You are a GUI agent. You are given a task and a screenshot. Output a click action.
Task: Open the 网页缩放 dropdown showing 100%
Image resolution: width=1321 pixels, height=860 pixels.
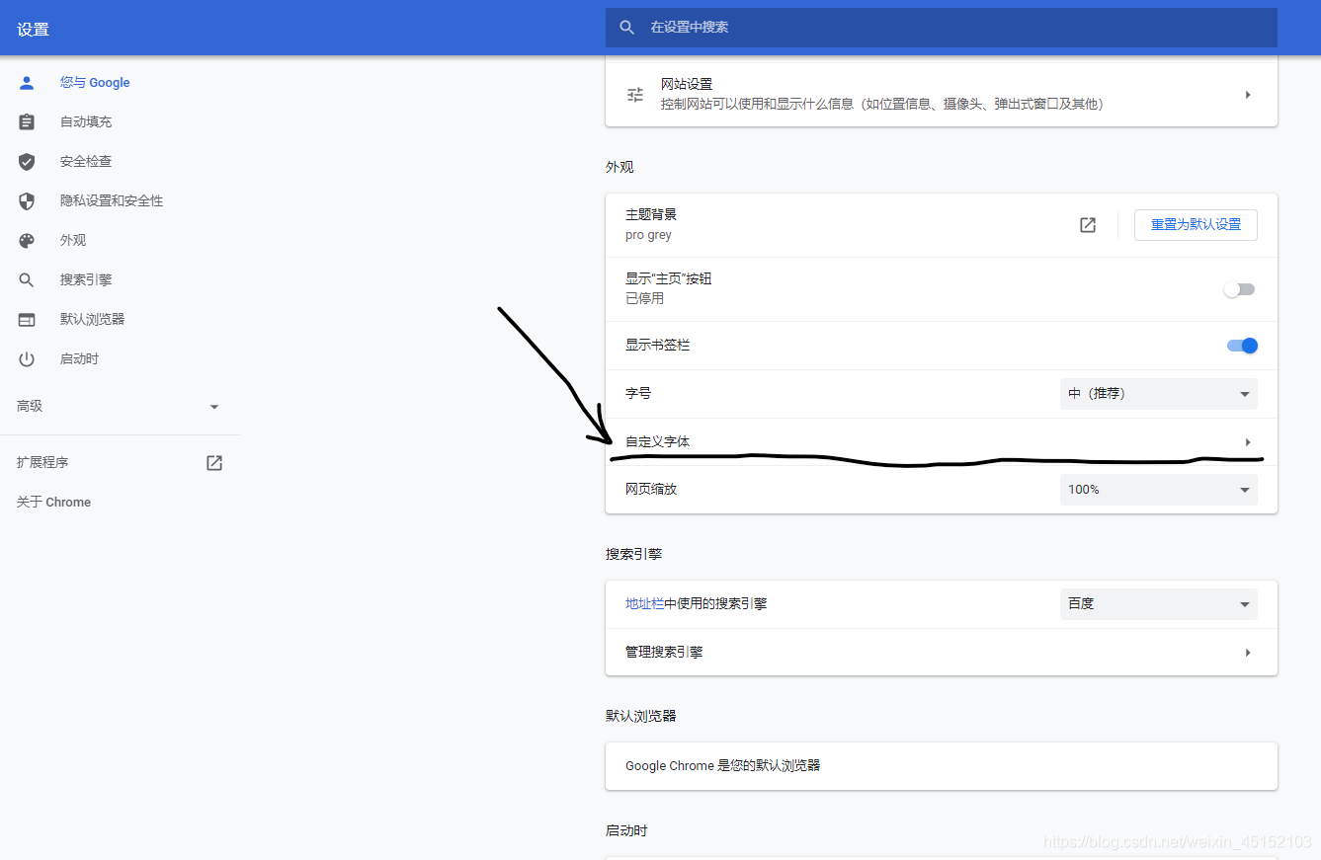[1159, 490]
